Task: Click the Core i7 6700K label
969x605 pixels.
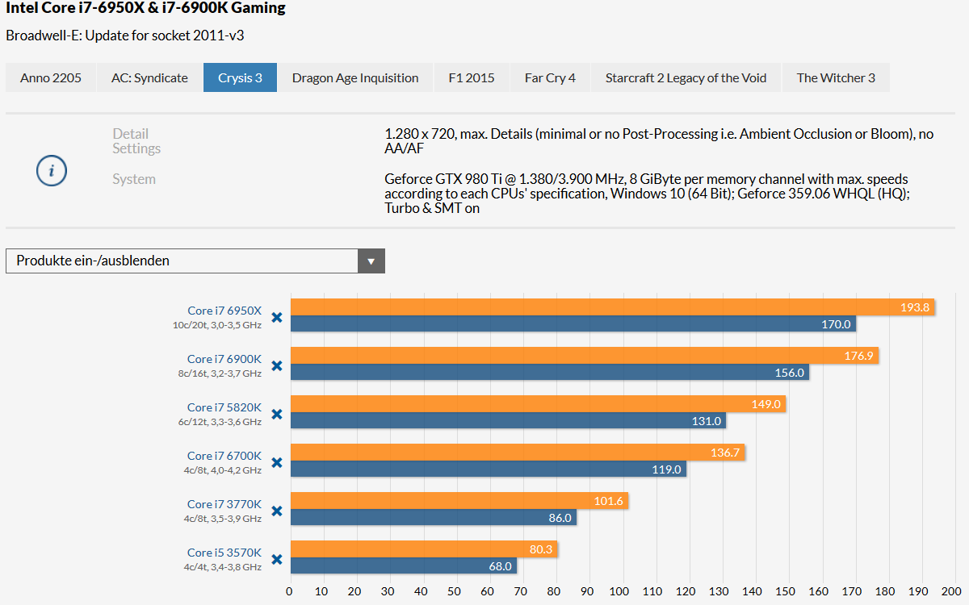Action: coord(224,456)
